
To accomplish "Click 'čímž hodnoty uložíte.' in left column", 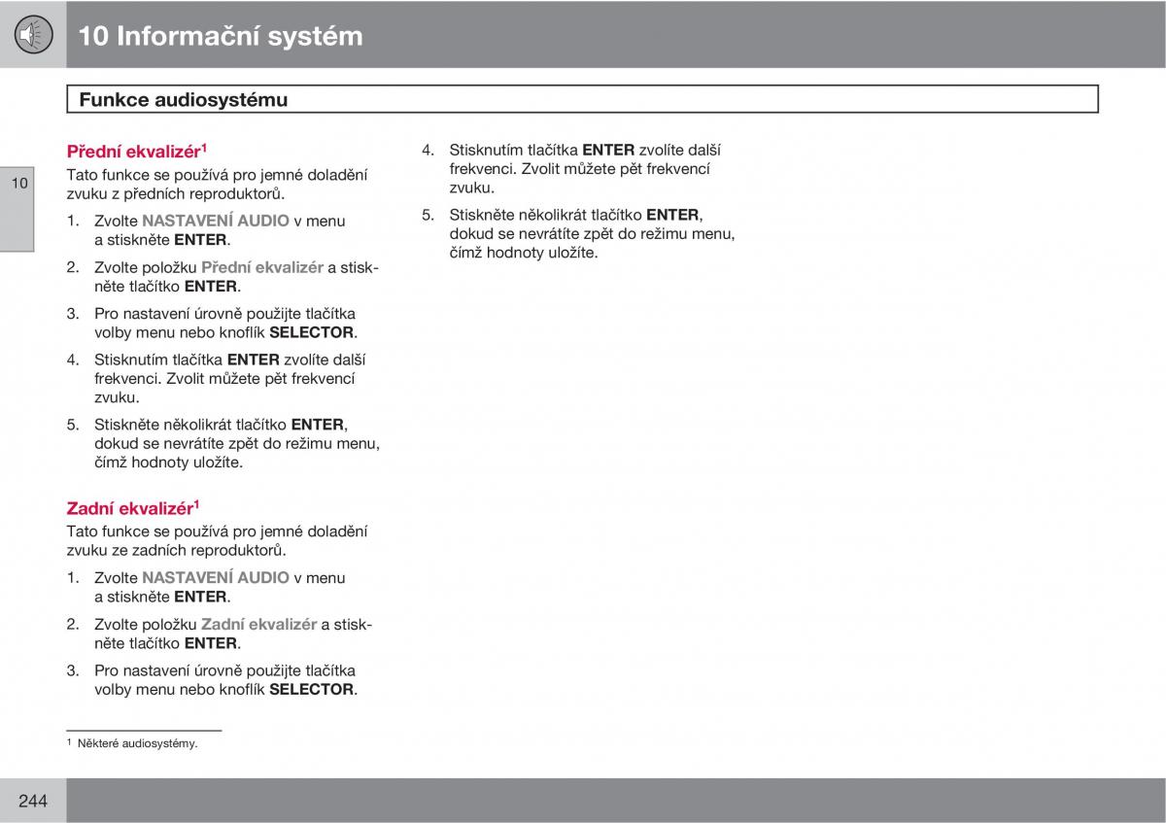I will (169, 463).
